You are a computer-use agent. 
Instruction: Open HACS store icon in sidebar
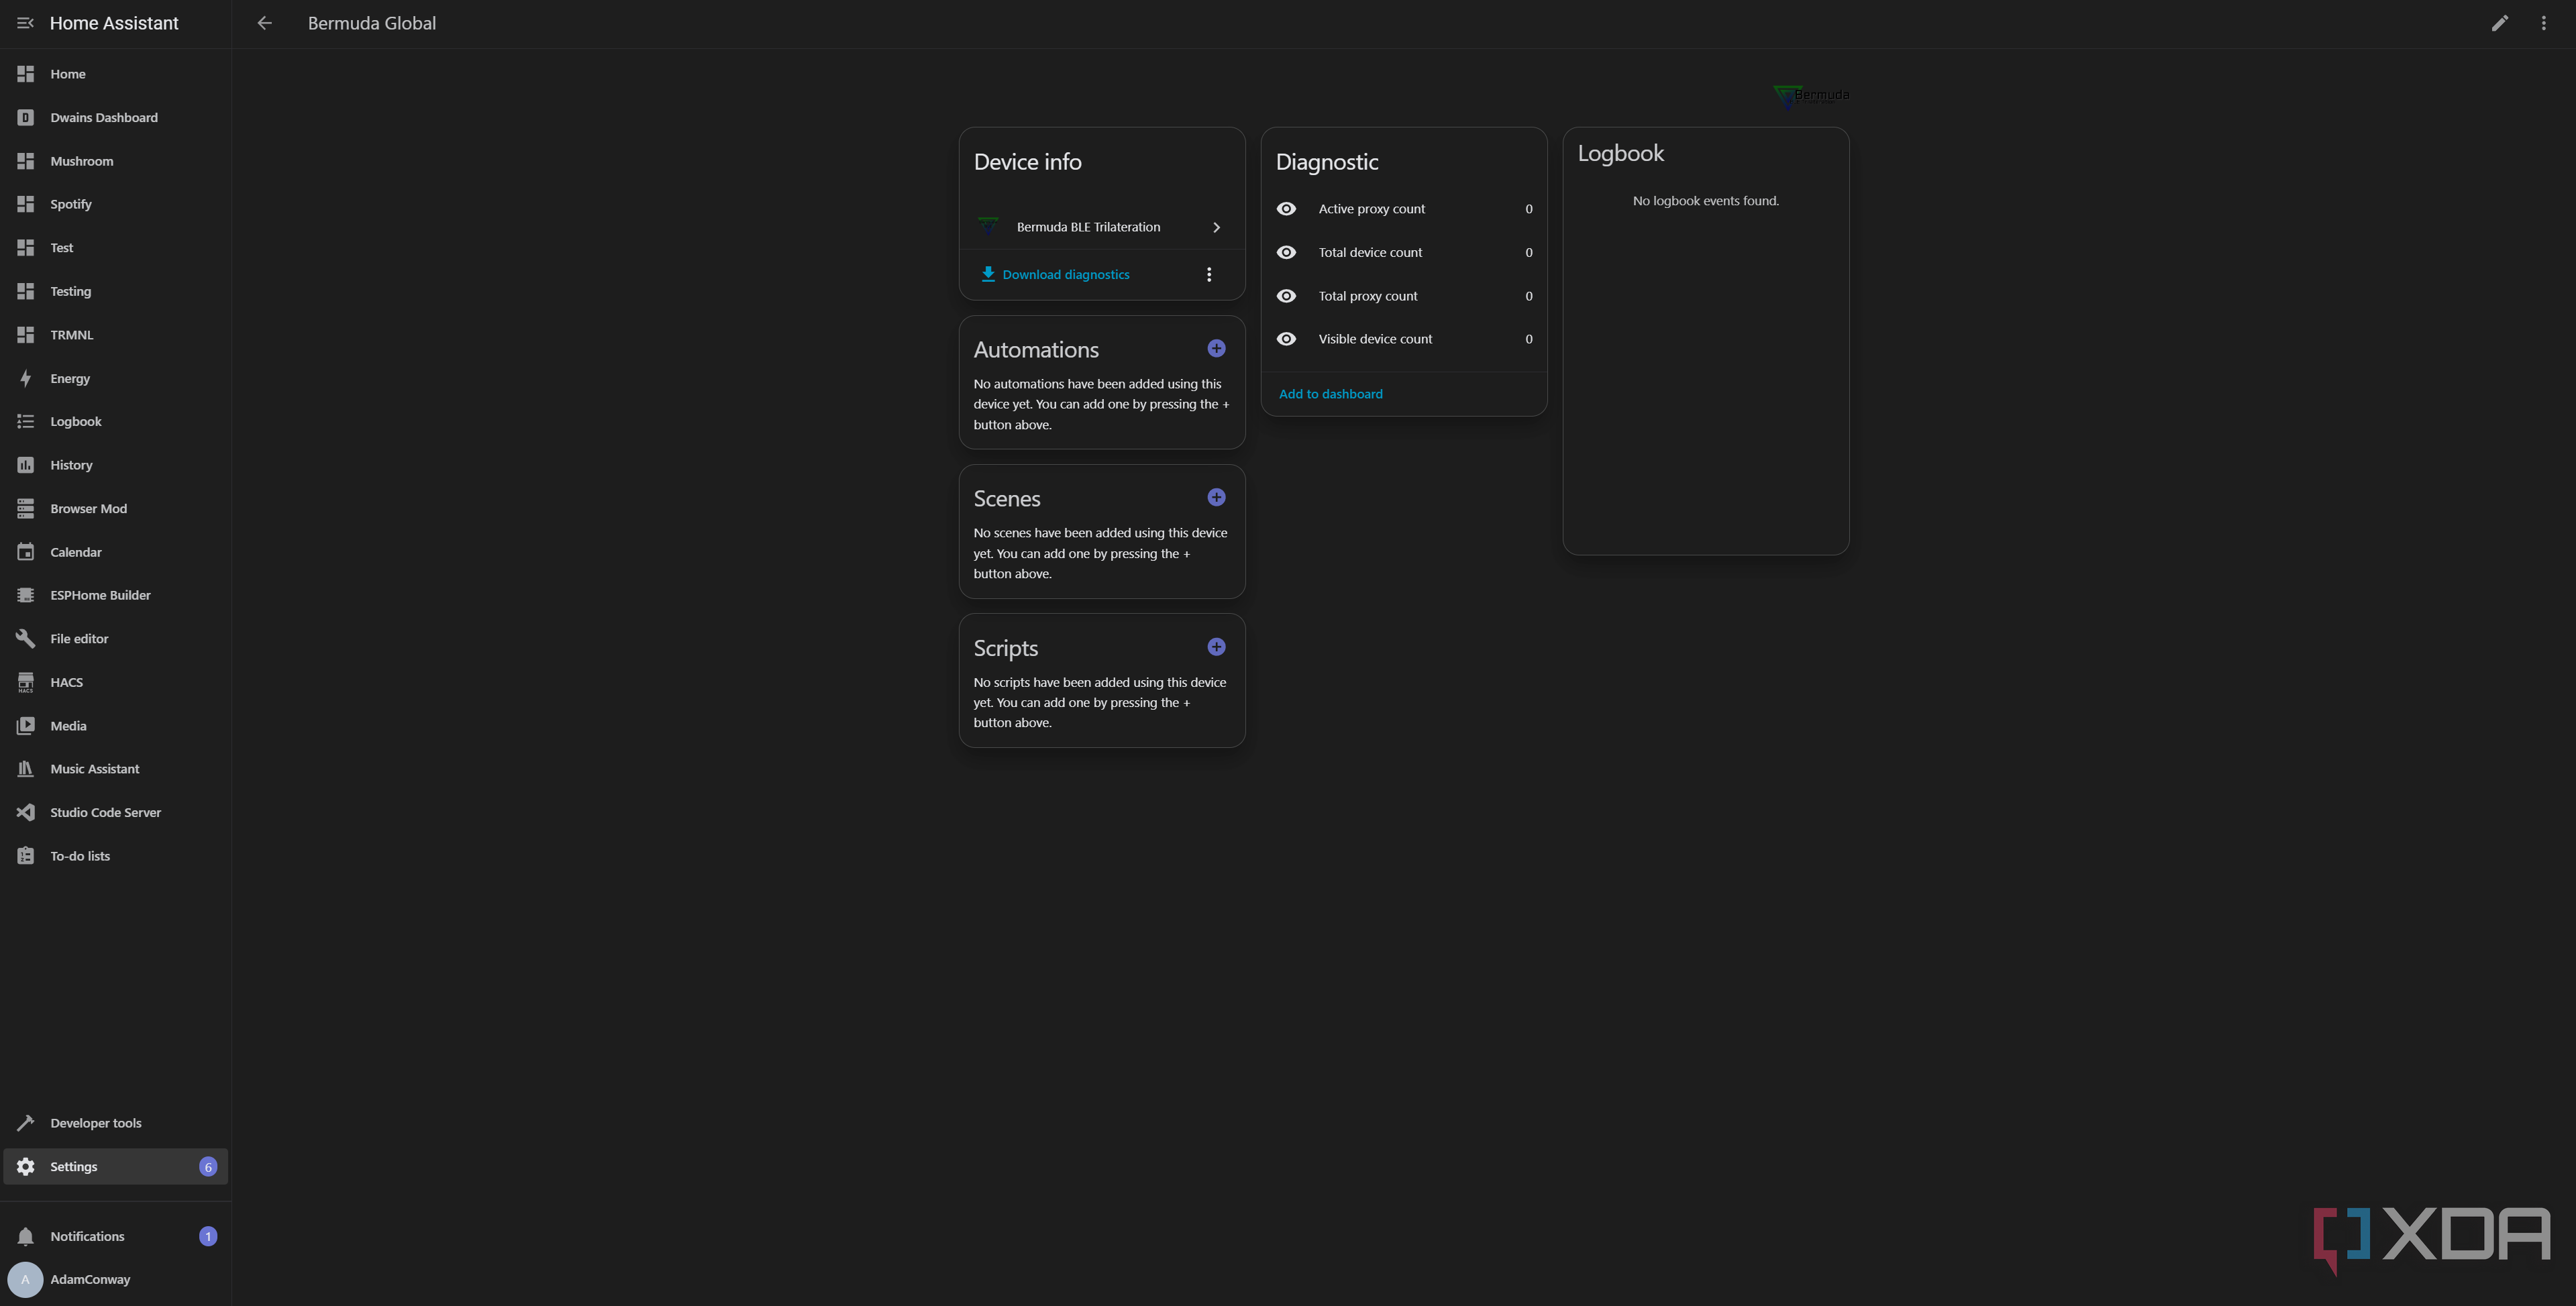26,682
